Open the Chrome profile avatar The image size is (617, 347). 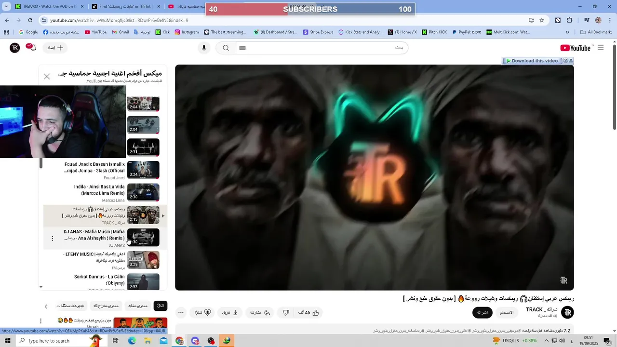point(598,20)
